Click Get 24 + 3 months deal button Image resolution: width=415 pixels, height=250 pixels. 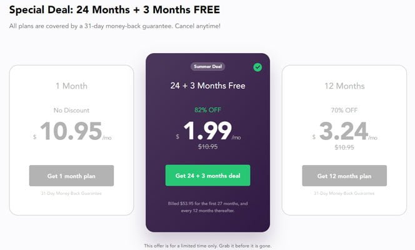click(207, 176)
